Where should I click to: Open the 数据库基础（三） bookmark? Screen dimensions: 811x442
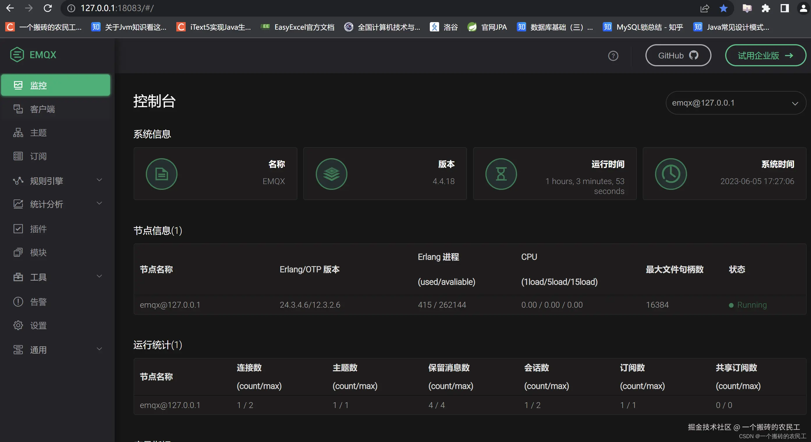coord(555,27)
